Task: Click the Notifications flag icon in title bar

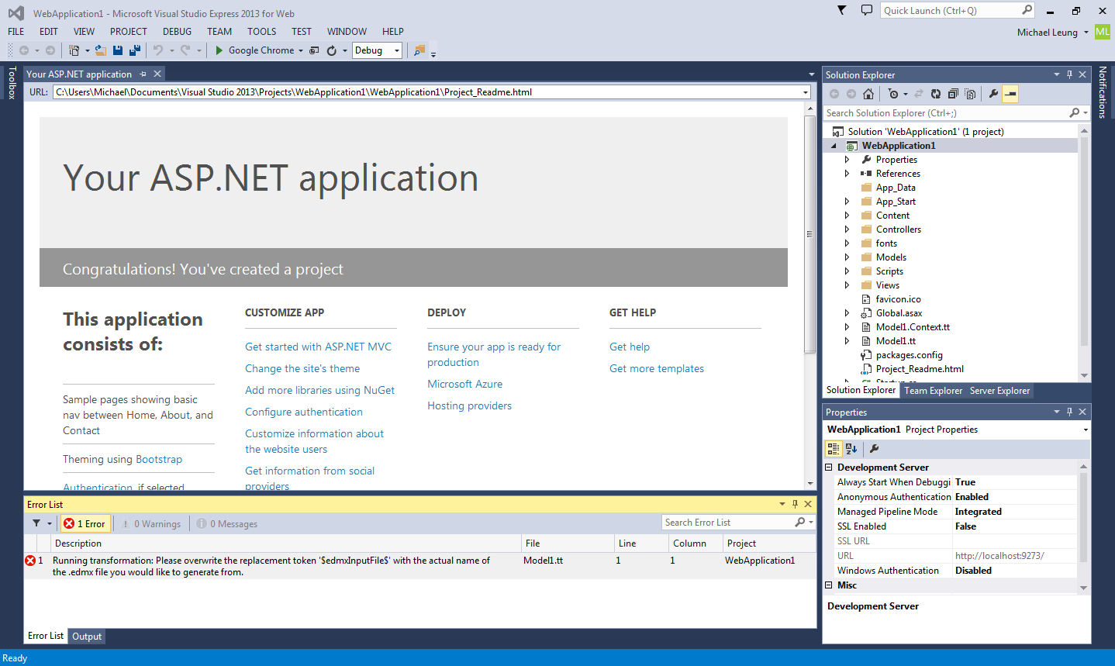Action: tap(841, 10)
